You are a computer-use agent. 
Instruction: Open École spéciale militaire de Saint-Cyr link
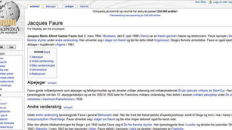202,91
